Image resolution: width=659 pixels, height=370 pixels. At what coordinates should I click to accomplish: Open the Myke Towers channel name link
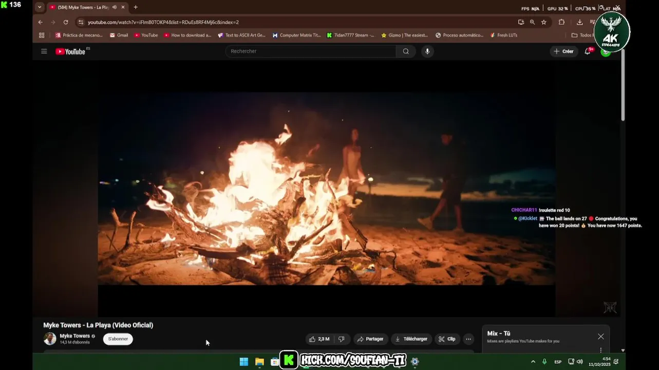75,336
